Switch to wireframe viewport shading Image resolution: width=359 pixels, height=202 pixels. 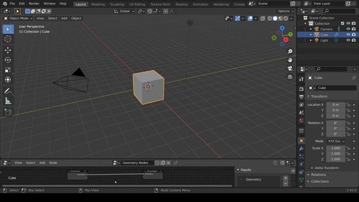pos(270,19)
